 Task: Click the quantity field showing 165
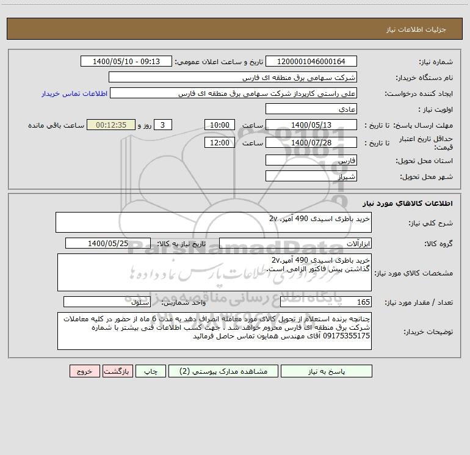(326, 302)
